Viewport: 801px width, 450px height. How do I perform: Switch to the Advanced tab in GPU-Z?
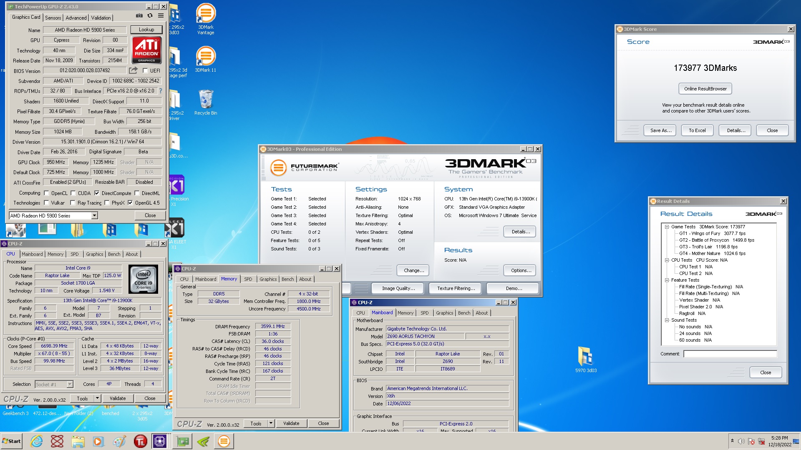[x=76, y=18]
